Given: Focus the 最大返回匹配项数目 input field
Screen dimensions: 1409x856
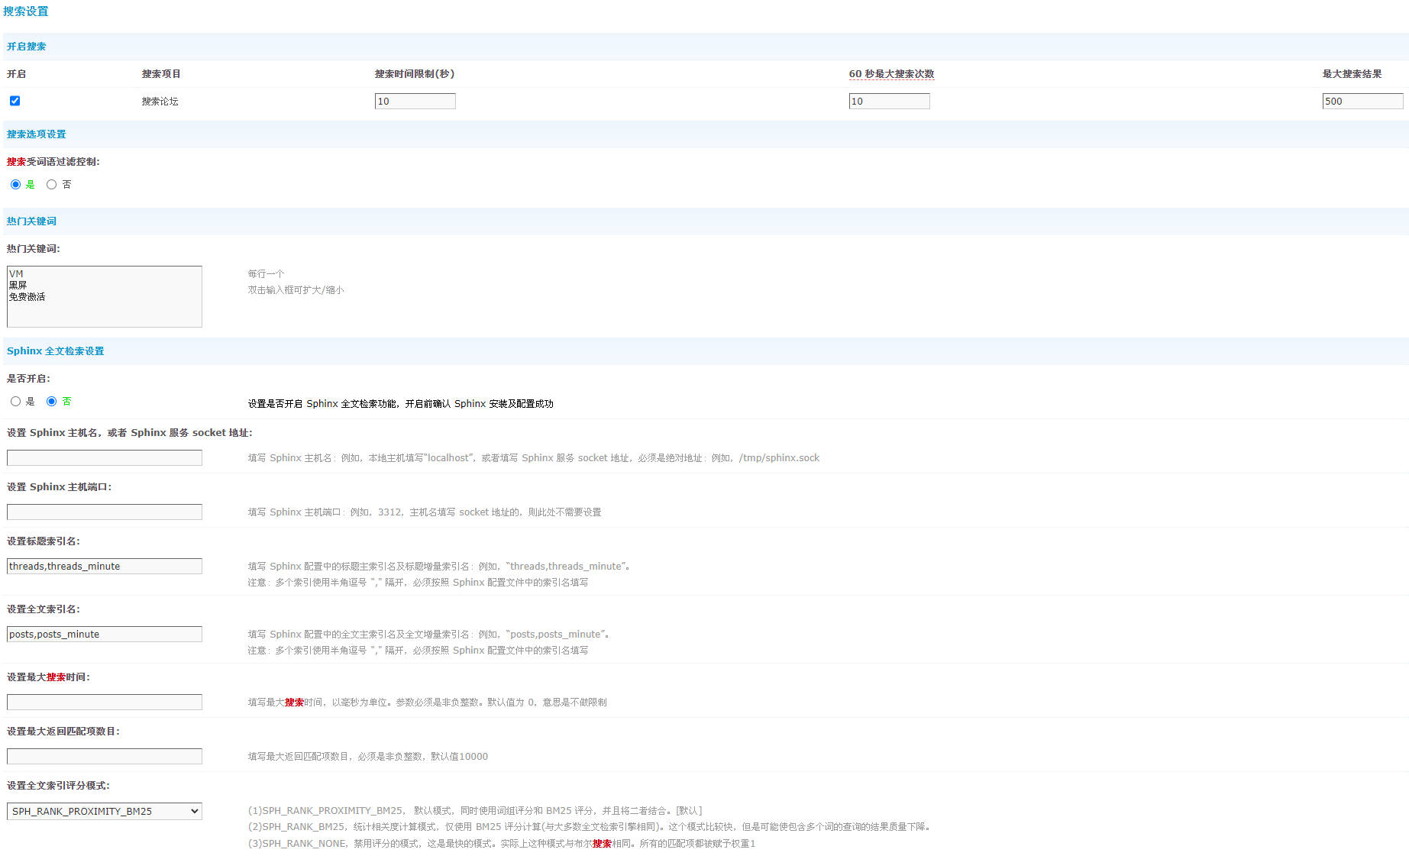Looking at the screenshot, I should point(104,756).
